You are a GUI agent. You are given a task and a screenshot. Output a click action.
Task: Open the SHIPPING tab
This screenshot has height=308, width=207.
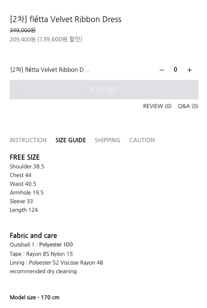point(107,140)
